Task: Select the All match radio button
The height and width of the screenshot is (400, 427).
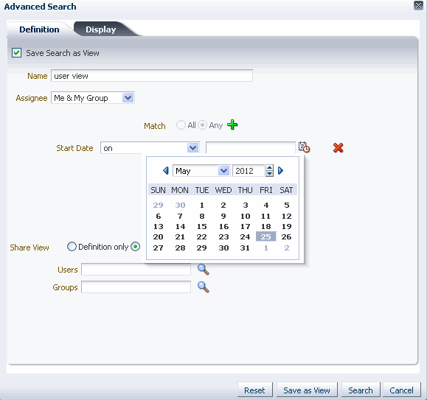Action: click(x=181, y=125)
